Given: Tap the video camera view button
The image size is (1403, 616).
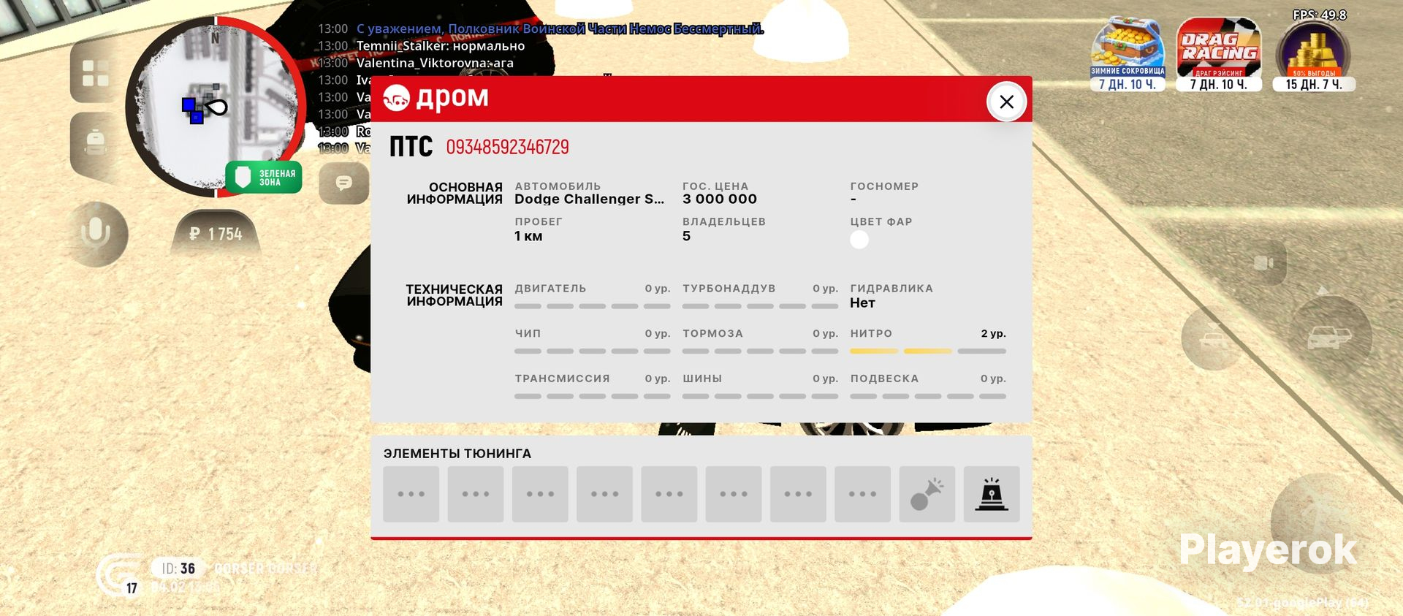Looking at the screenshot, I should coord(1263,262).
